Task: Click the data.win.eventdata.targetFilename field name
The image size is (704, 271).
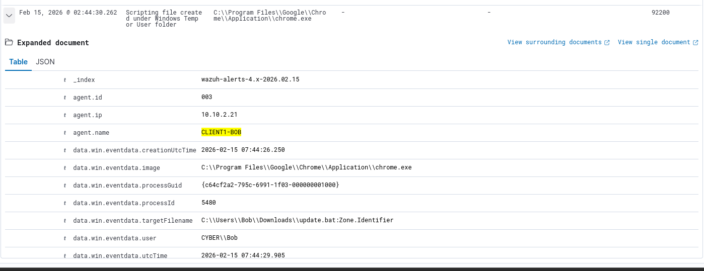Action: point(132,220)
